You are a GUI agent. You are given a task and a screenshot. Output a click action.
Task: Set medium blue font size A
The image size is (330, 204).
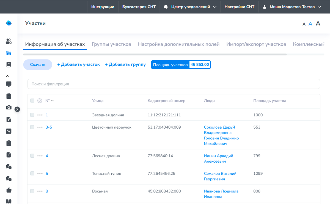coord(310,24)
